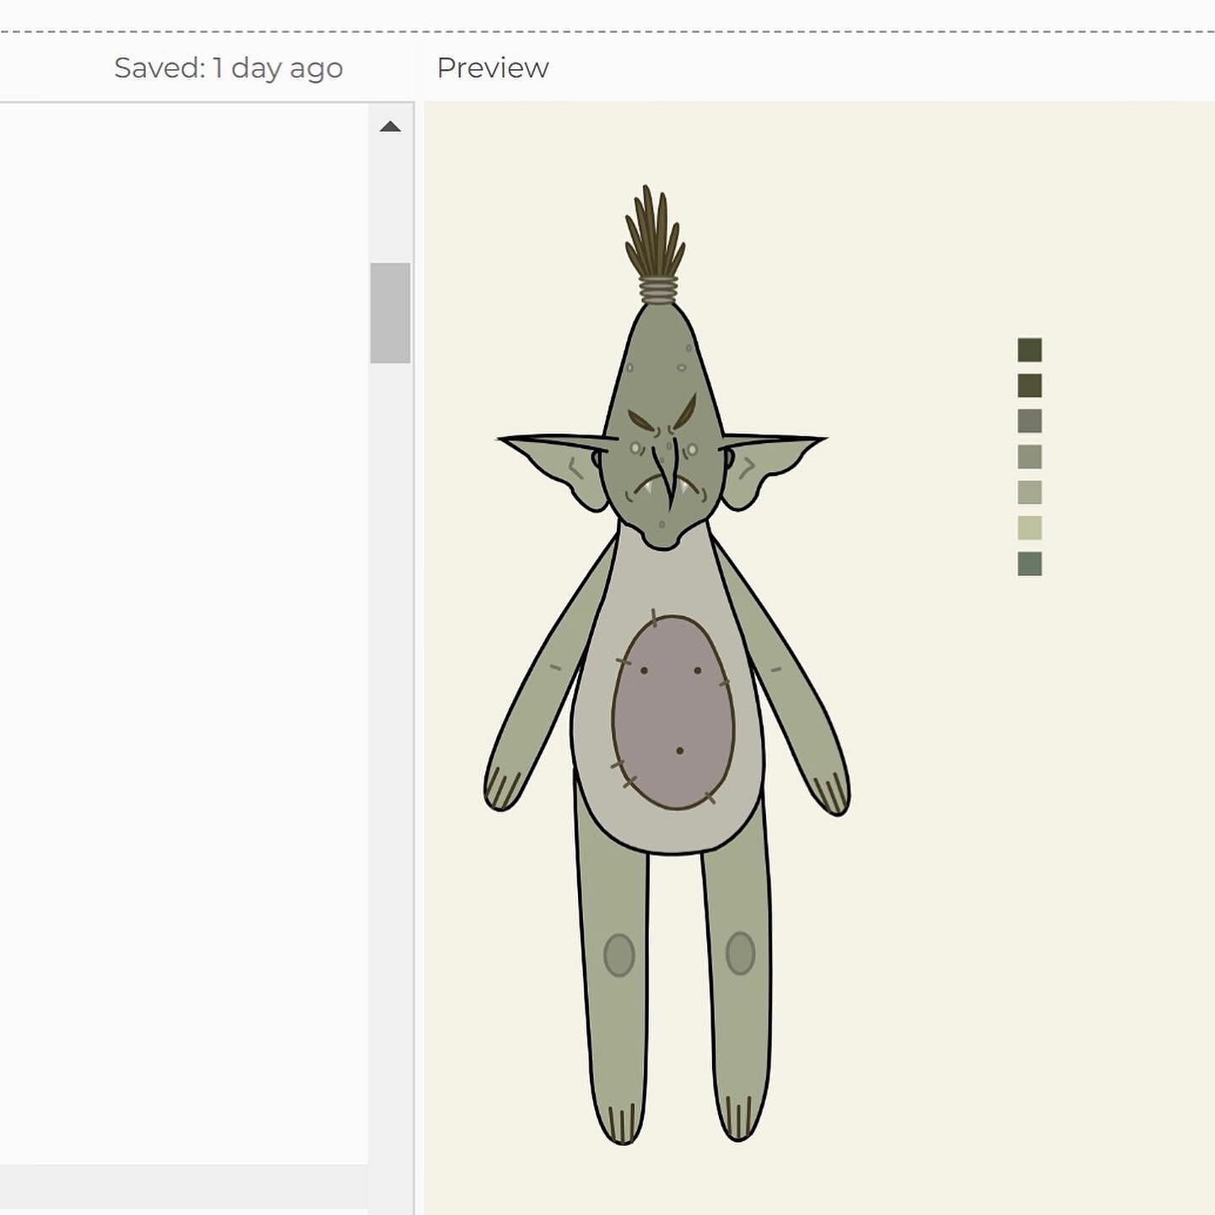Click the goblin character preview image
Viewport: 1215px width, 1215px height.
[x=667, y=666]
